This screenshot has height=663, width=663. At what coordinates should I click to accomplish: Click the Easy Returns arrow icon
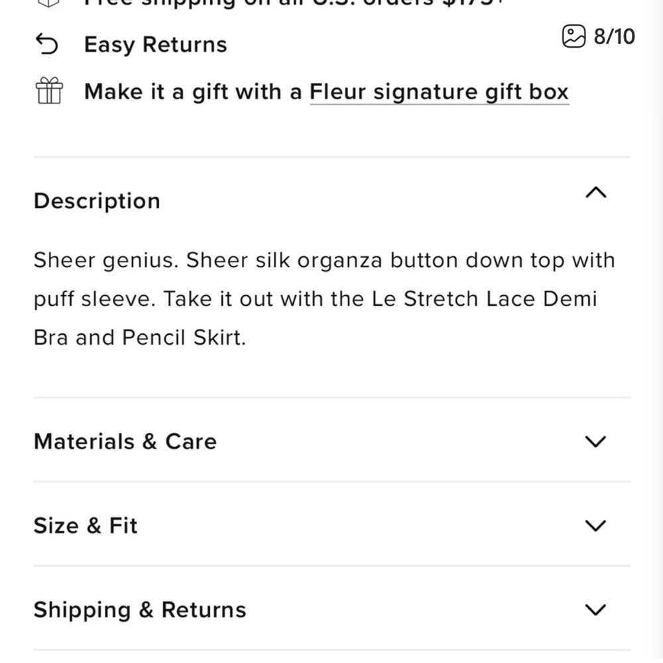(46, 44)
